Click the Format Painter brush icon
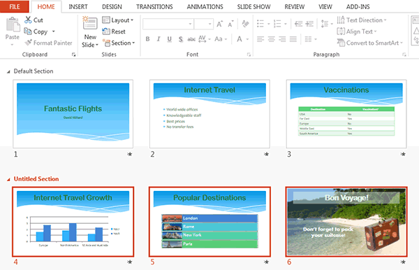Image resolution: width=419 pixels, height=270 pixels. (29, 43)
